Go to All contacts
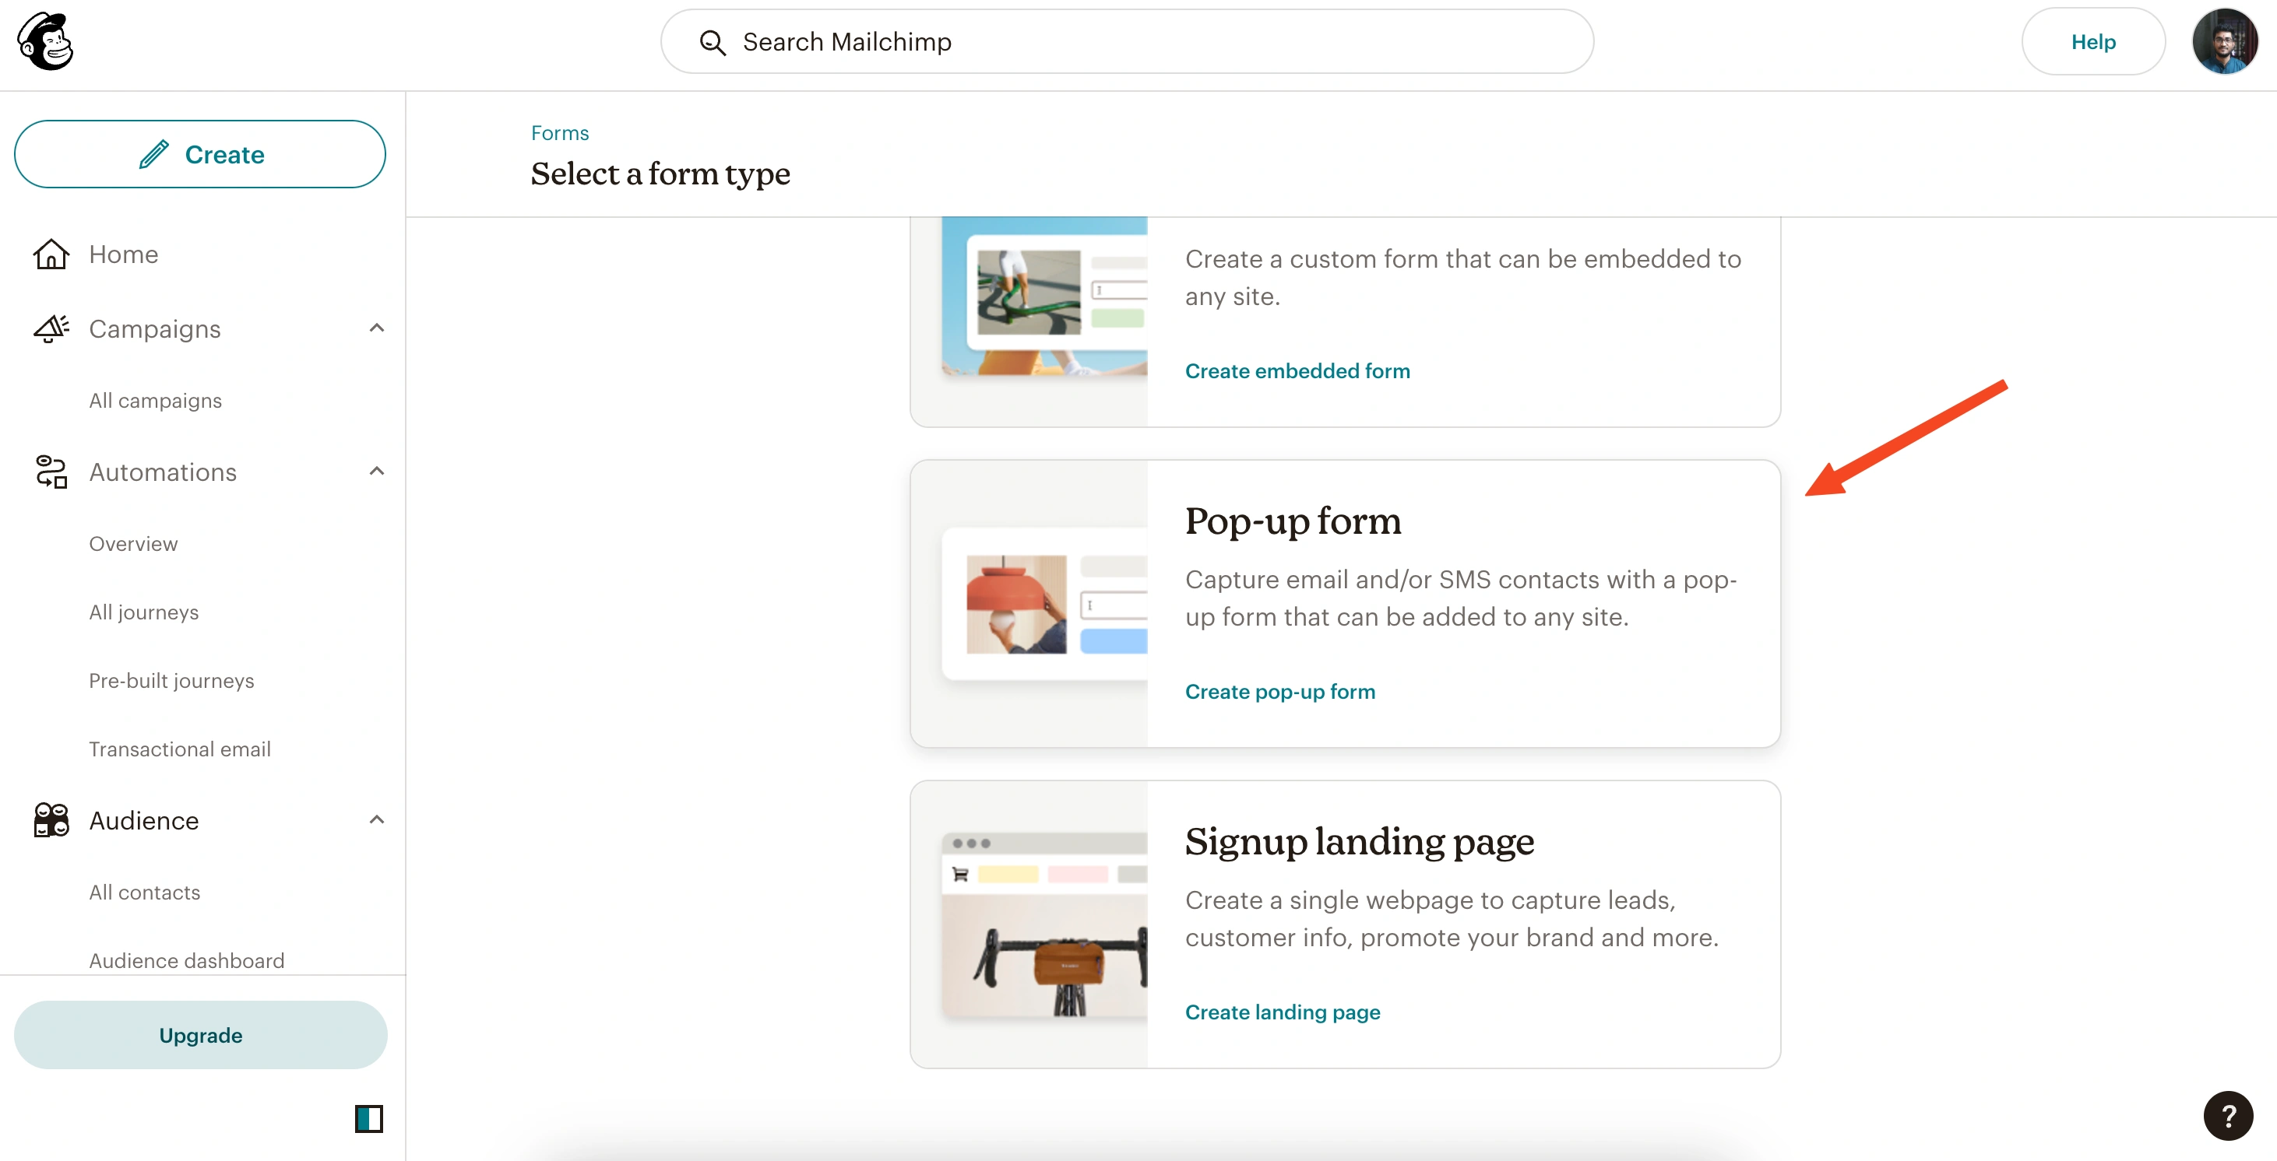The image size is (2277, 1161). (x=145, y=893)
